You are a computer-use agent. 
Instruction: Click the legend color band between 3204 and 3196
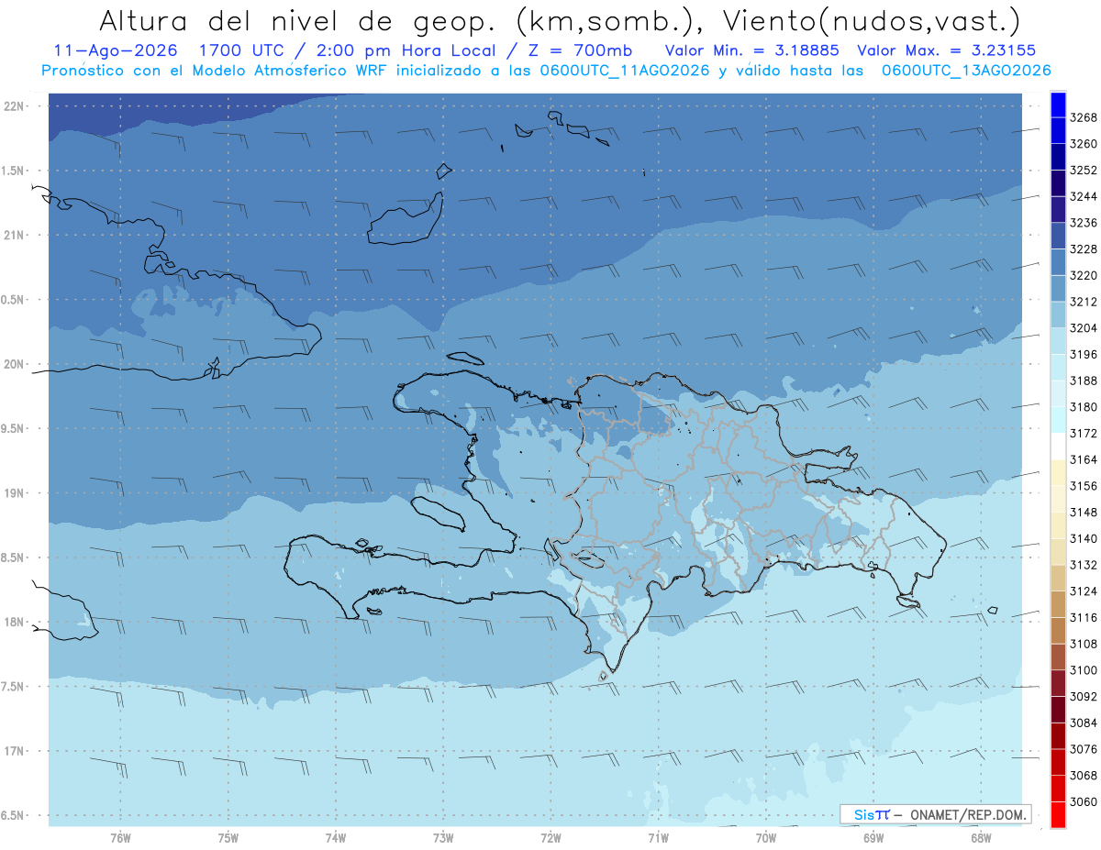(x=1057, y=341)
